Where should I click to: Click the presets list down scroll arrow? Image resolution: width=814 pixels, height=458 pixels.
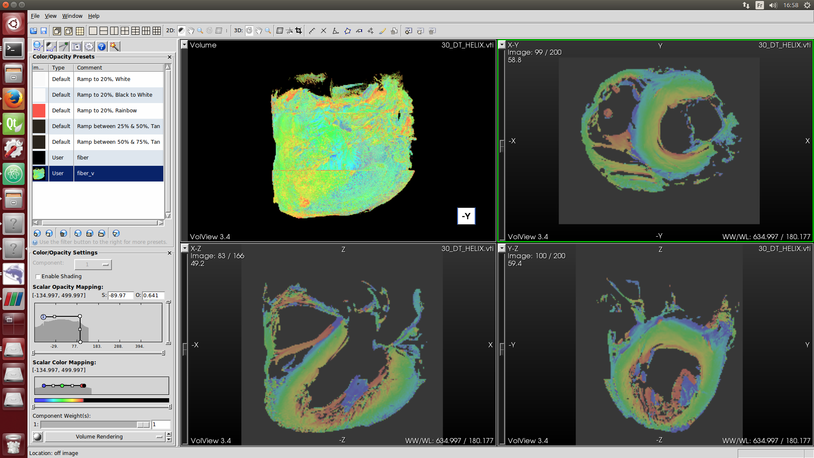coord(168,215)
